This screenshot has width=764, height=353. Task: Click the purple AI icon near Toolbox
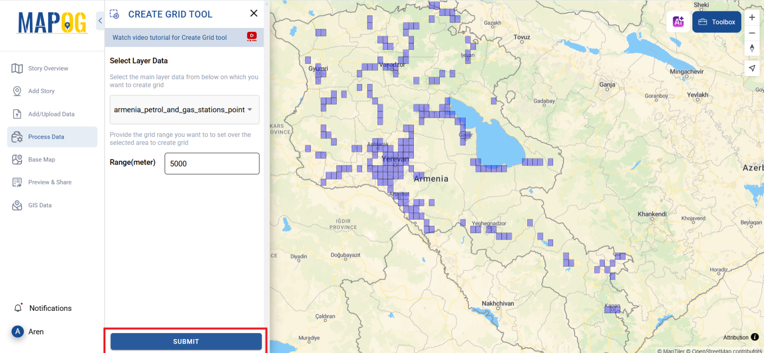678,22
